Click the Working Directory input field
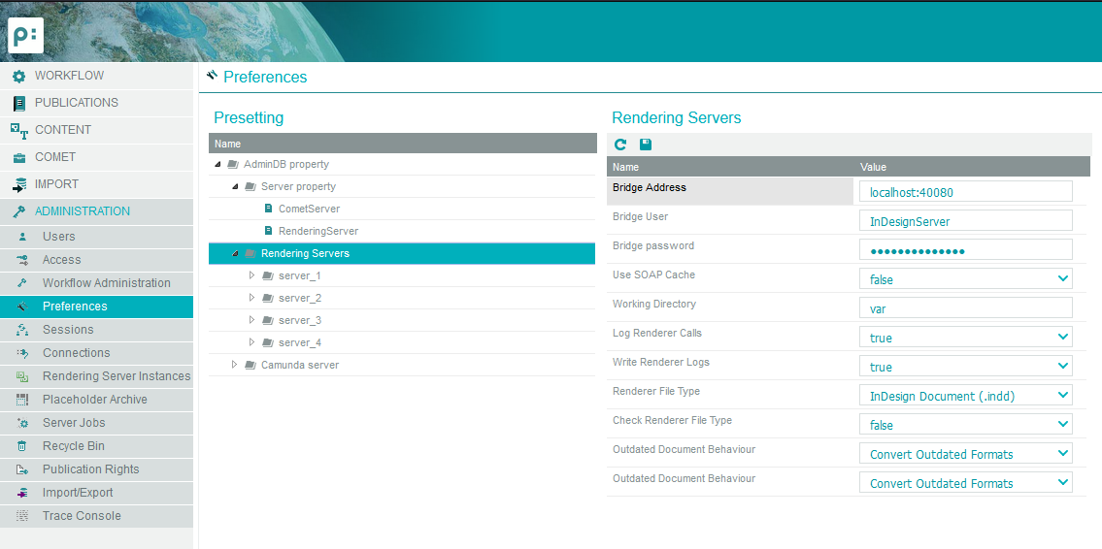Screen dimensions: 1102x549 [x=965, y=308]
